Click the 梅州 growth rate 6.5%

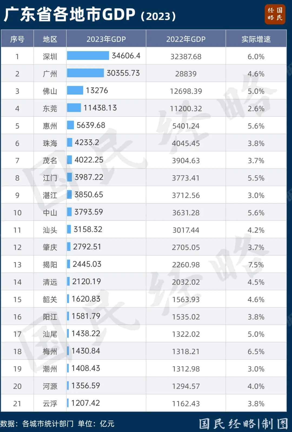(256, 351)
